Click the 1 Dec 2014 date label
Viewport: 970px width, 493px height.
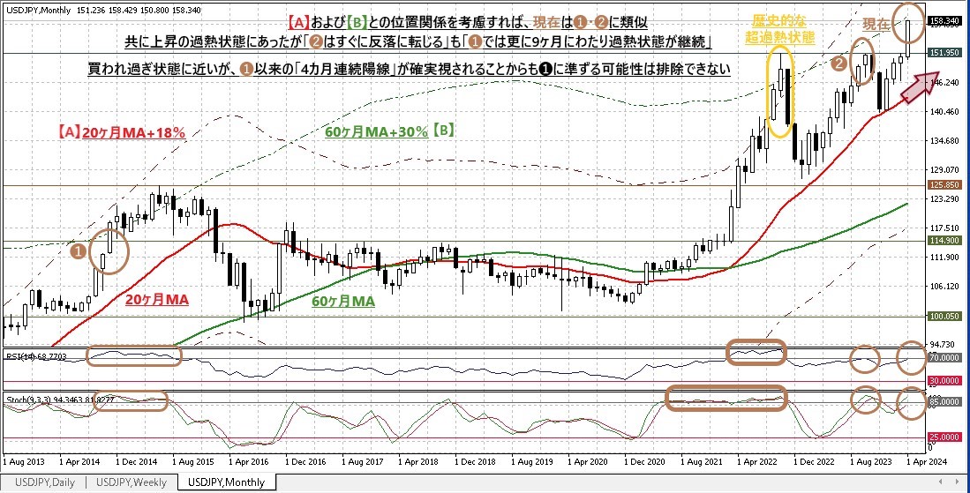point(138,461)
